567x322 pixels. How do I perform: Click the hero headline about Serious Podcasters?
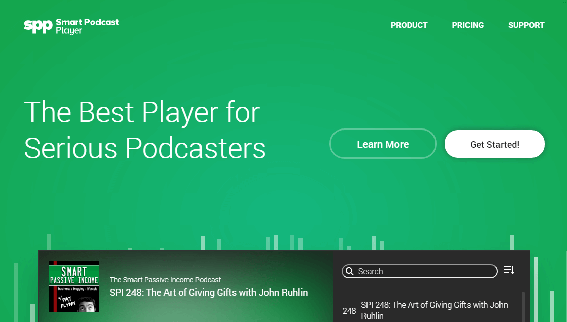(x=145, y=130)
